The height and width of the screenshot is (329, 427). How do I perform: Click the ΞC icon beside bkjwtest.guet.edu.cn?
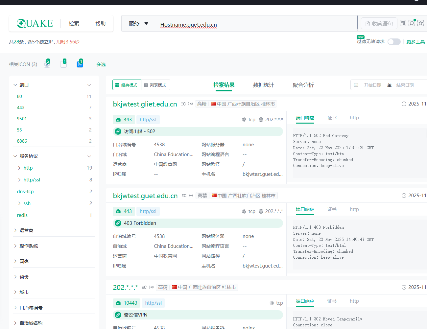point(184,196)
